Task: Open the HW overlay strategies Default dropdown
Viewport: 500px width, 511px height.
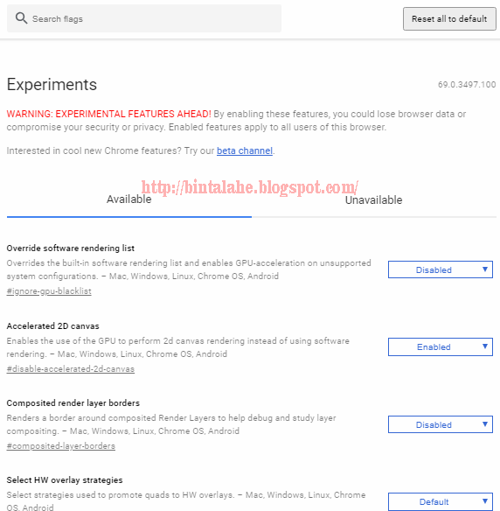Action: [x=440, y=501]
